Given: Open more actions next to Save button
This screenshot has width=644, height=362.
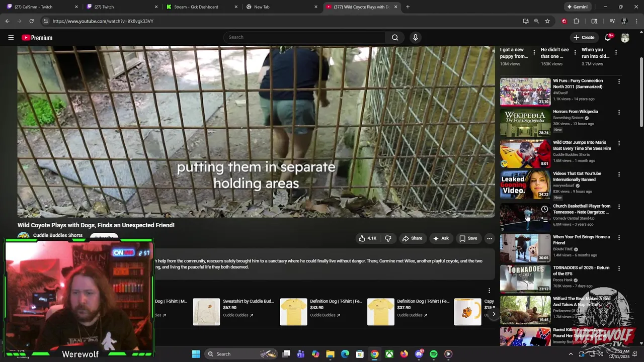Looking at the screenshot, I should (490, 238).
